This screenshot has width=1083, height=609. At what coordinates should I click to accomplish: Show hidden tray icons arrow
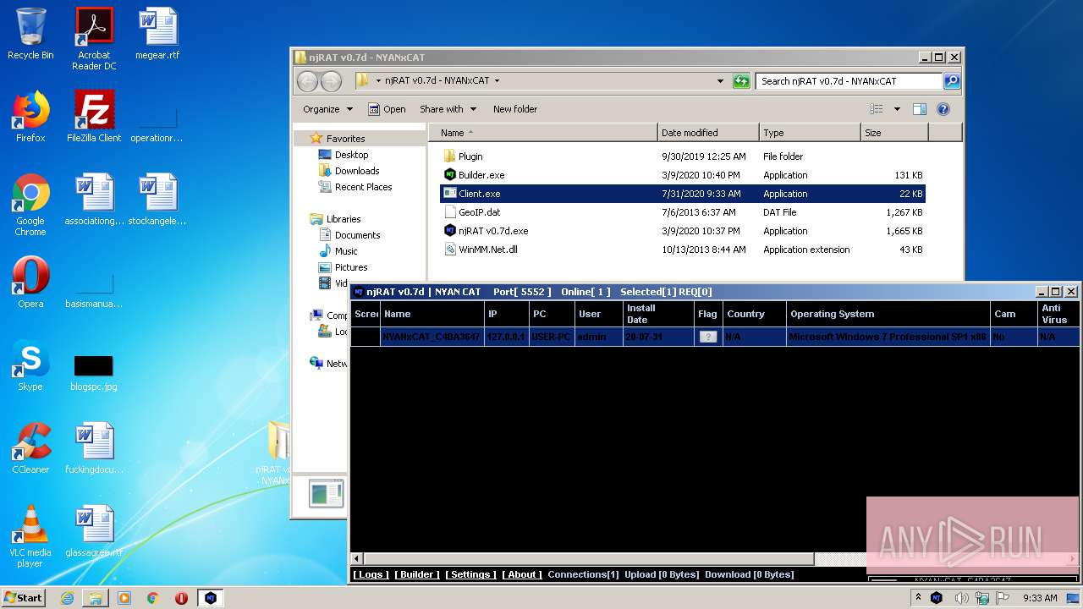[919, 598]
